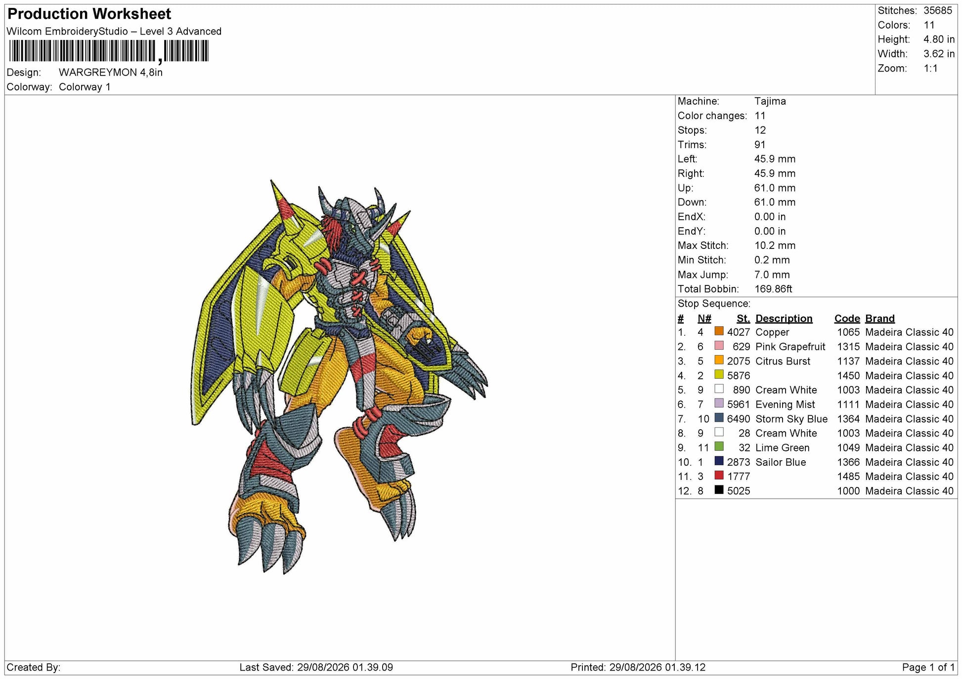Click the "Stop Sequence:" heading
The height and width of the screenshot is (679, 962).
click(x=714, y=303)
